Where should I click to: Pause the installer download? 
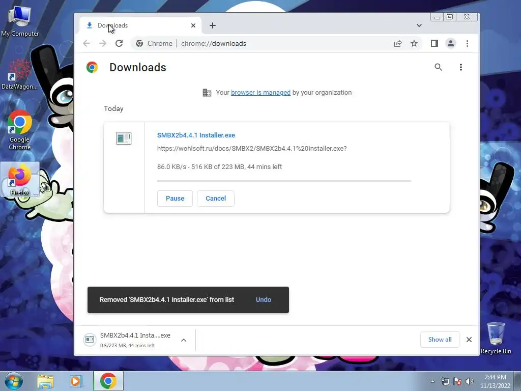coord(175,199)
